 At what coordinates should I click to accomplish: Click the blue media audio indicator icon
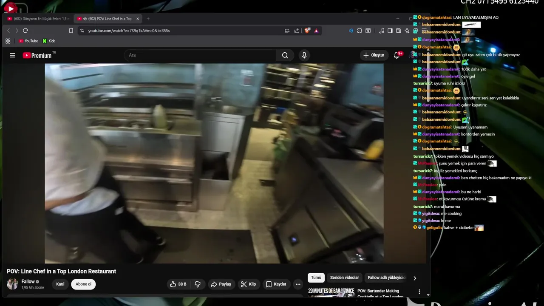tap(351, 31)
